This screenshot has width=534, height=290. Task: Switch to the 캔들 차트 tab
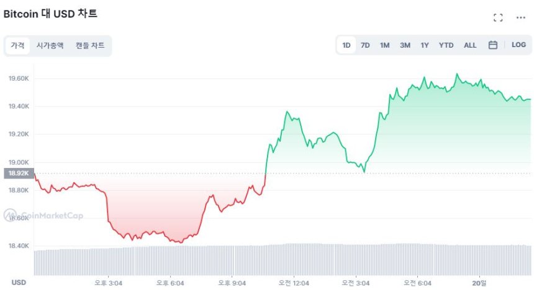tap(90, 45)
